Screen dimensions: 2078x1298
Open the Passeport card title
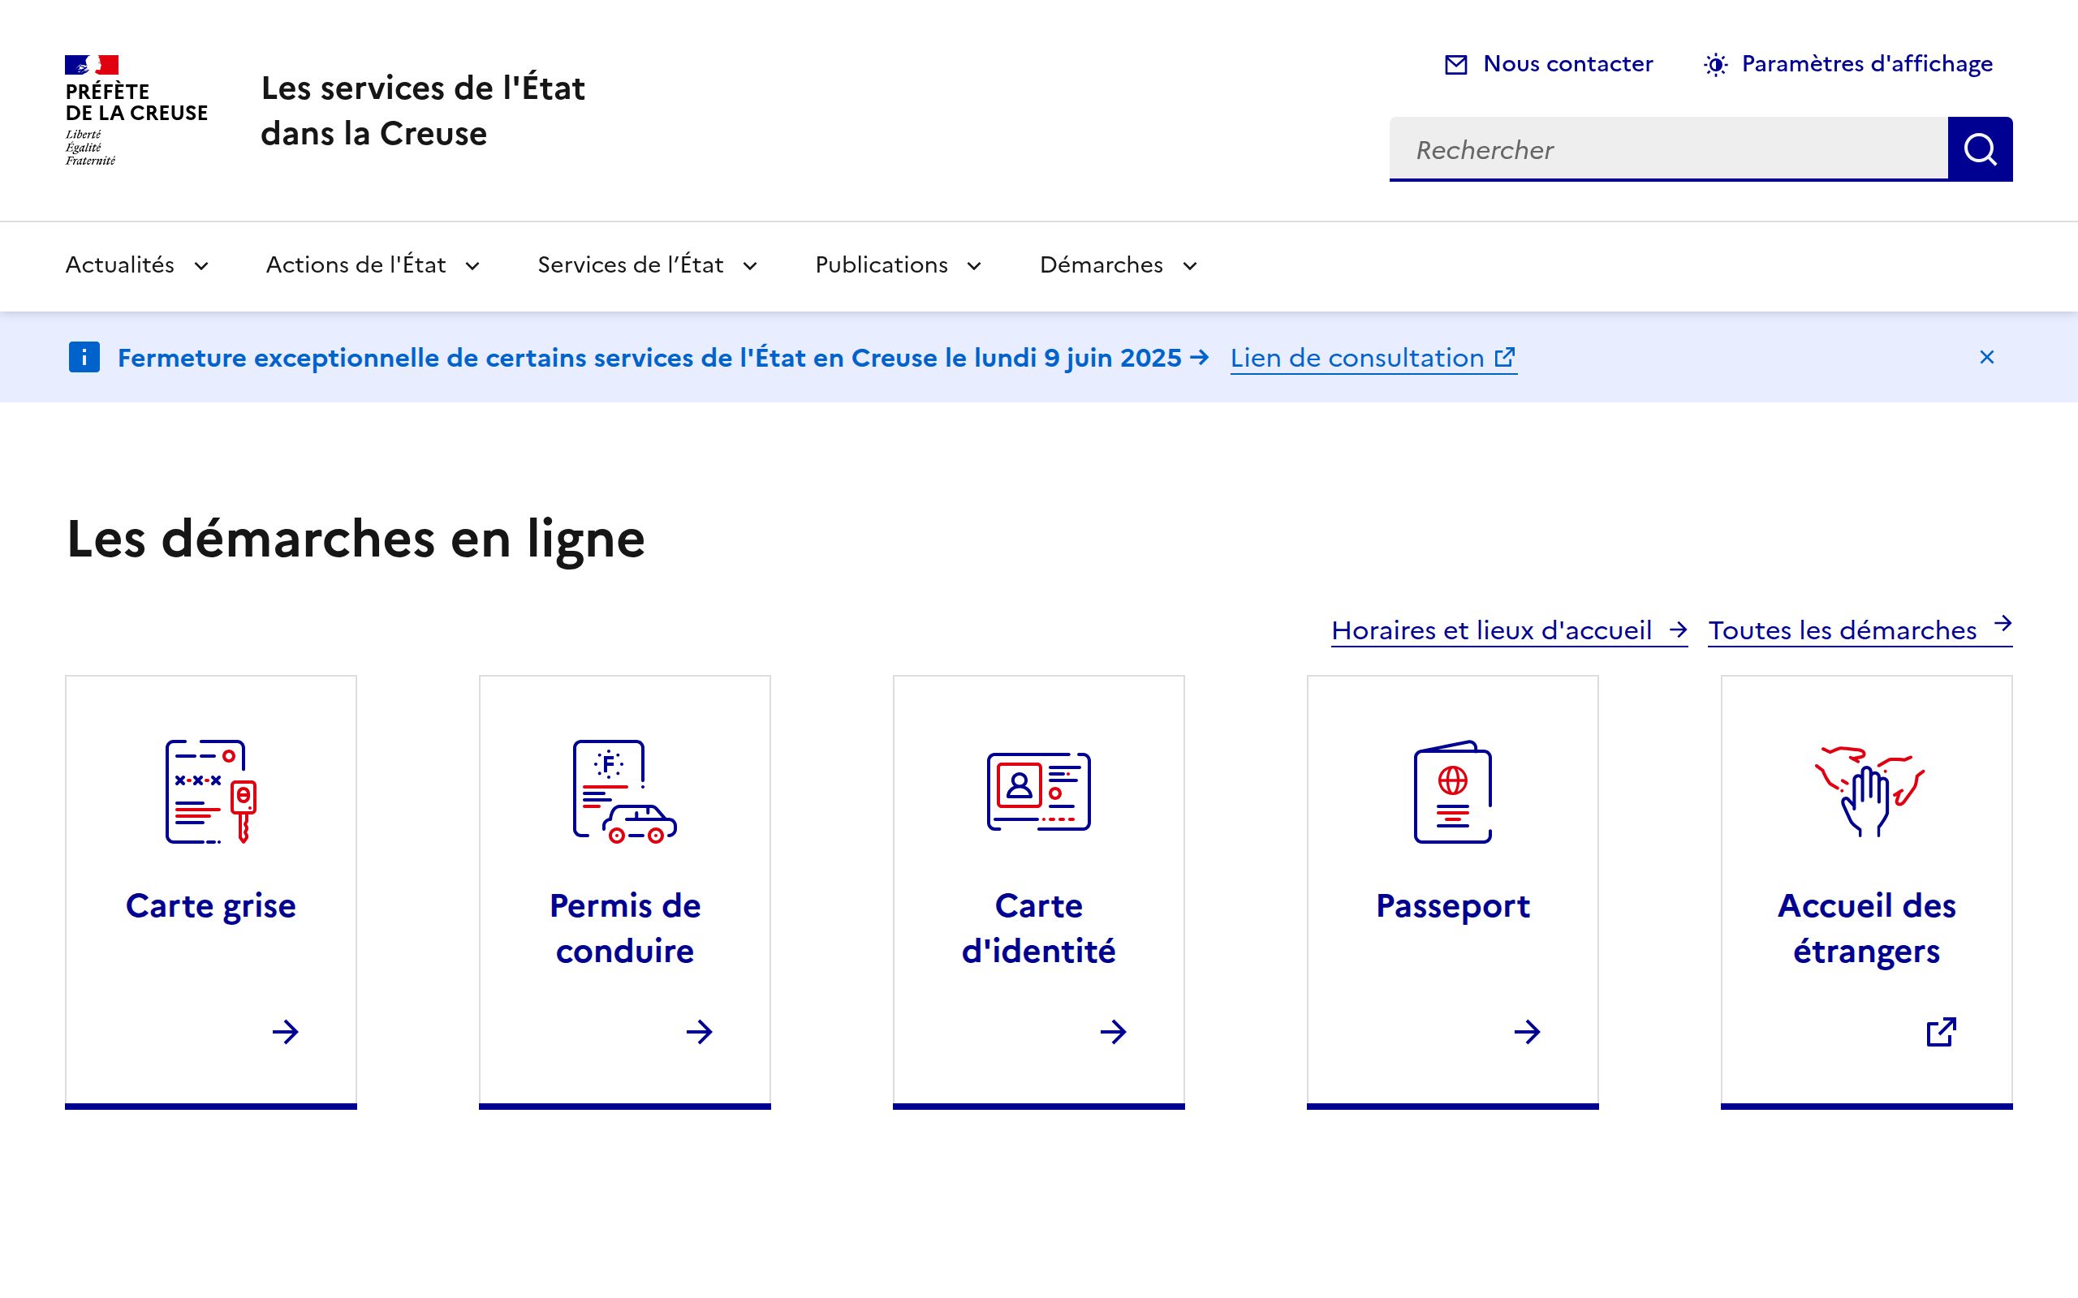pos(1452,905)
